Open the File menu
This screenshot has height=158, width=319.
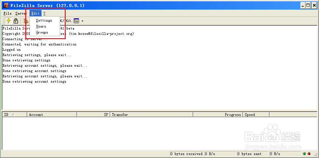[x=8, y=13]
